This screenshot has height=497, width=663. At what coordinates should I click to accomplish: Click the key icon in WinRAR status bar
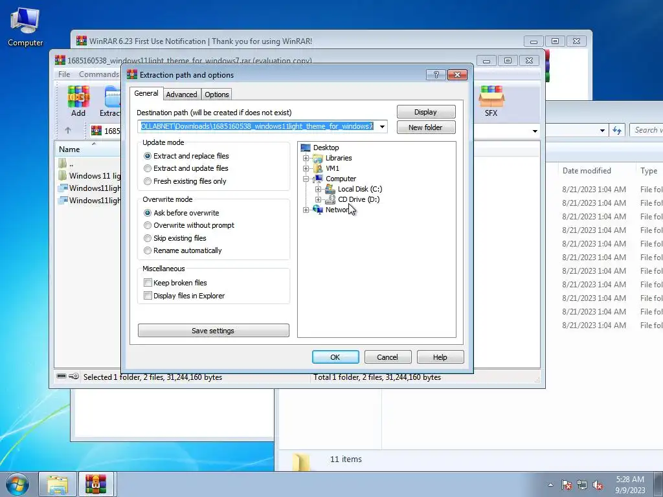pos(74,376)
